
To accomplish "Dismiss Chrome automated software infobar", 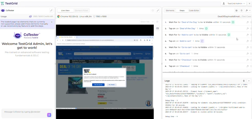I will coord(152,44).
